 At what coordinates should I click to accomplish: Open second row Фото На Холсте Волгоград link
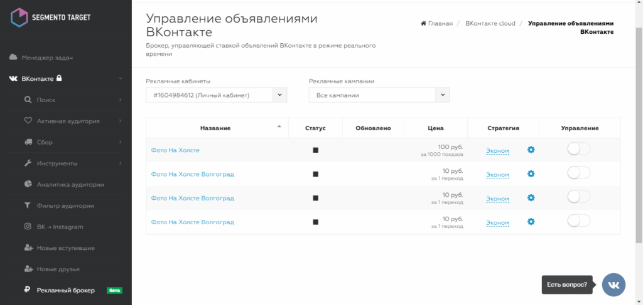point(192,174)
